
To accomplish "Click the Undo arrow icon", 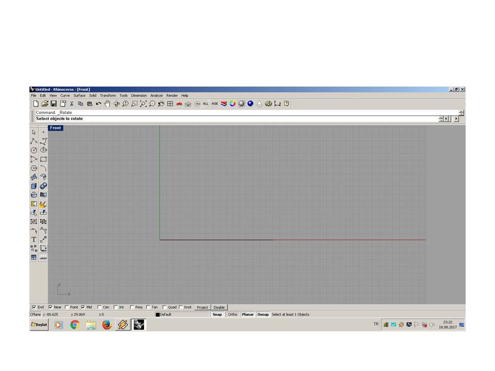I will 98,104.
